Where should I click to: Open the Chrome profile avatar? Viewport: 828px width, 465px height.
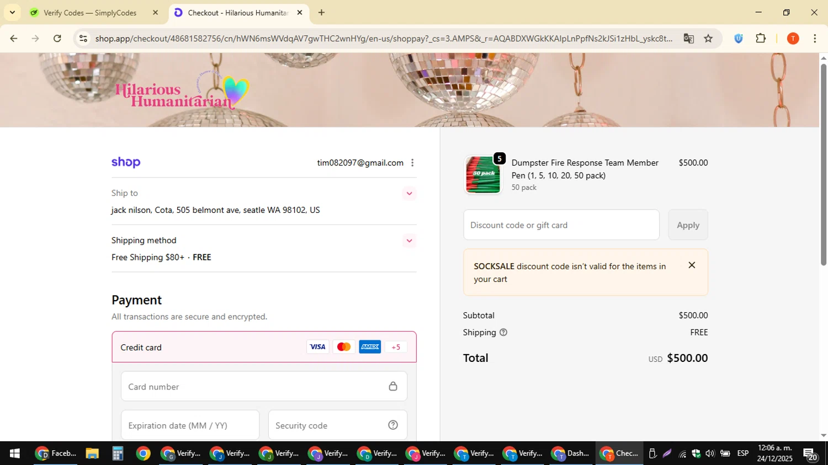coord(793,39)
